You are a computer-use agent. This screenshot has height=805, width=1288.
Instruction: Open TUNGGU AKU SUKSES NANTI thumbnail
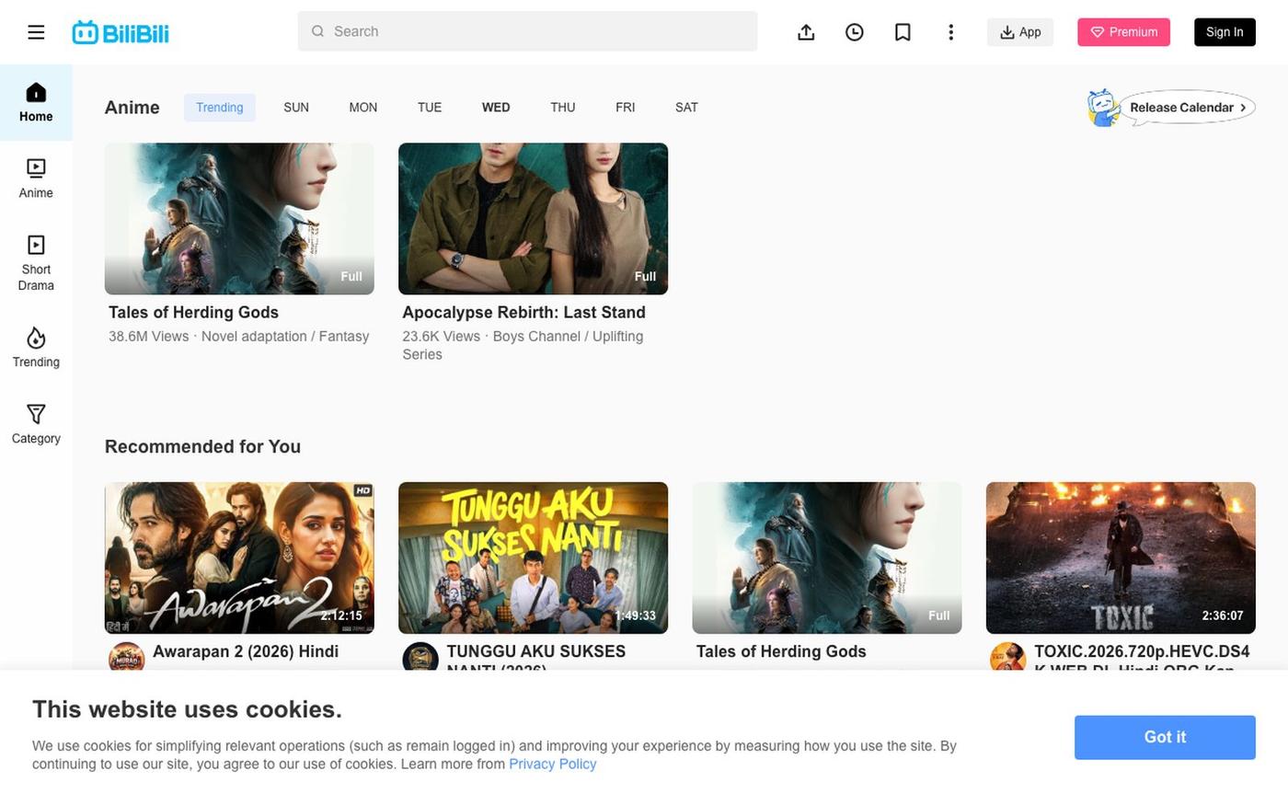(533, 558)
